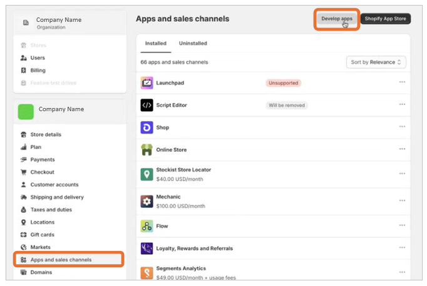Click the Segments Analytics app name
The height and width of the screenshot is (286, 427).
181,268
